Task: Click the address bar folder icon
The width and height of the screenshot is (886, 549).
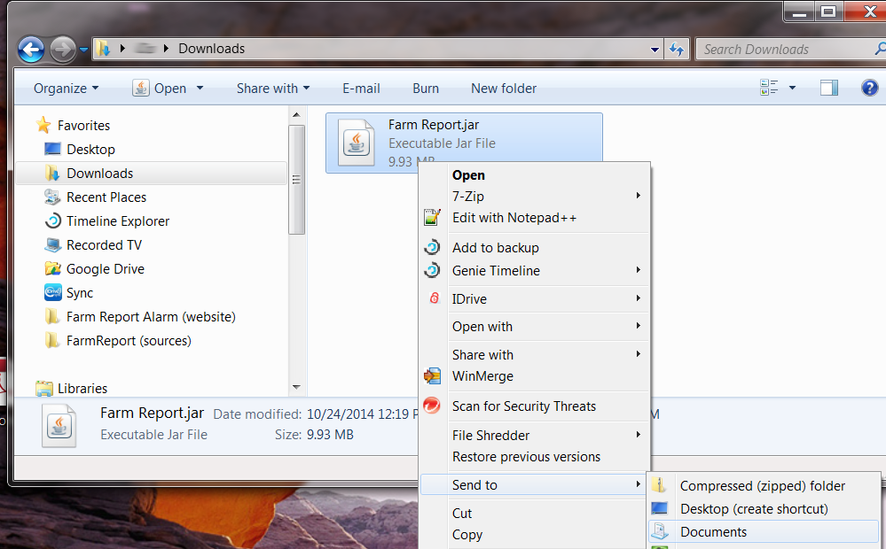Action: pos(103,49)
